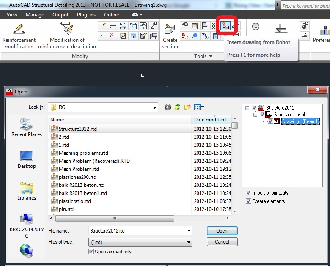
Task: Open Libraries in the dialog sidebar
Action: [27, 191]
